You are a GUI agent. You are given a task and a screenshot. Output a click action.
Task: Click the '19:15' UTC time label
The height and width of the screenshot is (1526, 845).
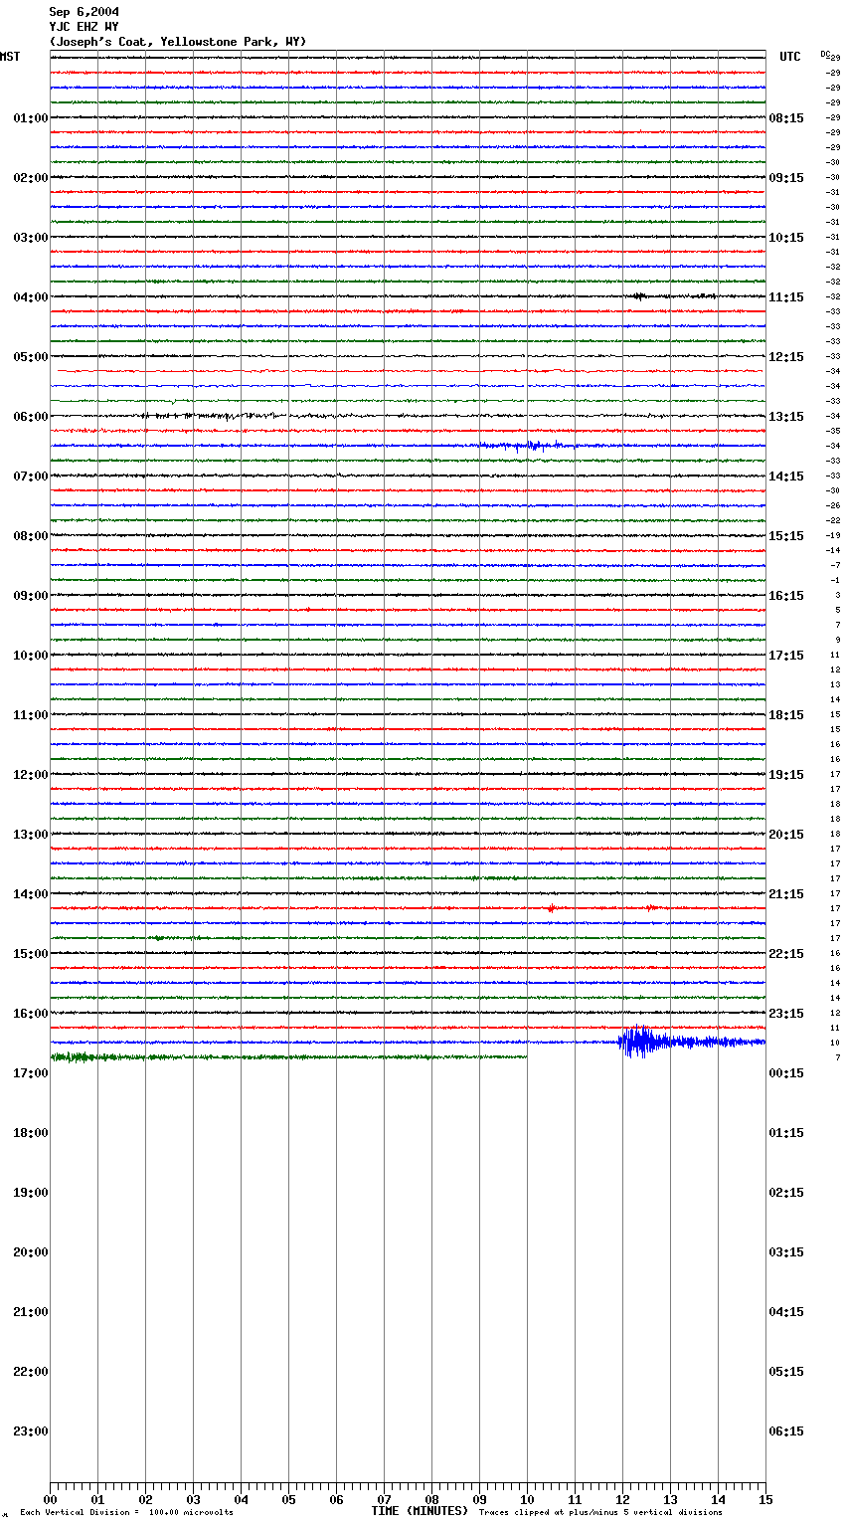[786, 775]
